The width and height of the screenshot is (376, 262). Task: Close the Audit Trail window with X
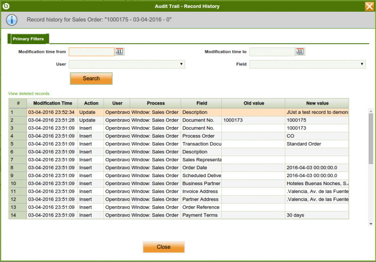coord(369,6)
